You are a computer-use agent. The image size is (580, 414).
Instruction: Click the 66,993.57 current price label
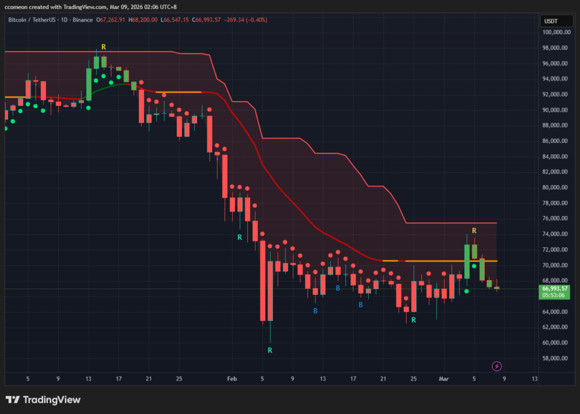point(554,289)
